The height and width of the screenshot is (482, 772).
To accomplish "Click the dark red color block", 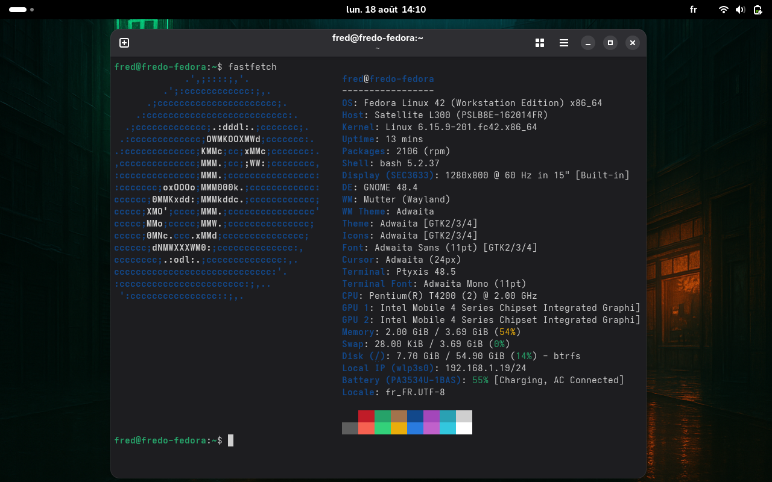I will click(x=366, y=416).
